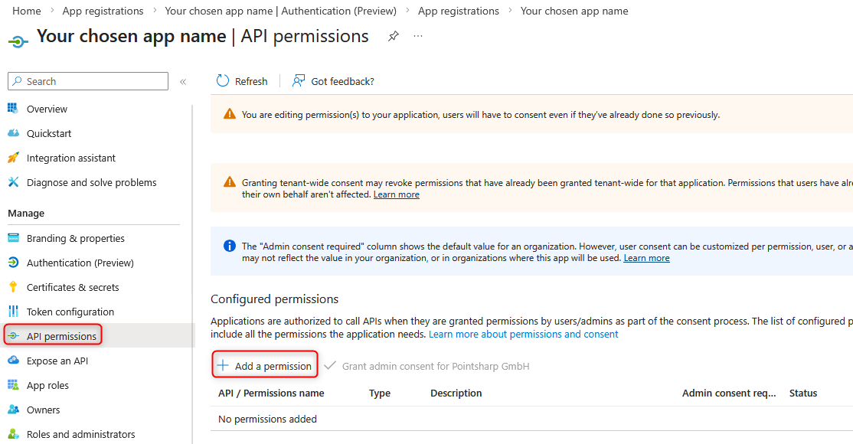853x444 pixels.
Task: Sort by API / Permissions name column
Action: [x=271, y=393]
